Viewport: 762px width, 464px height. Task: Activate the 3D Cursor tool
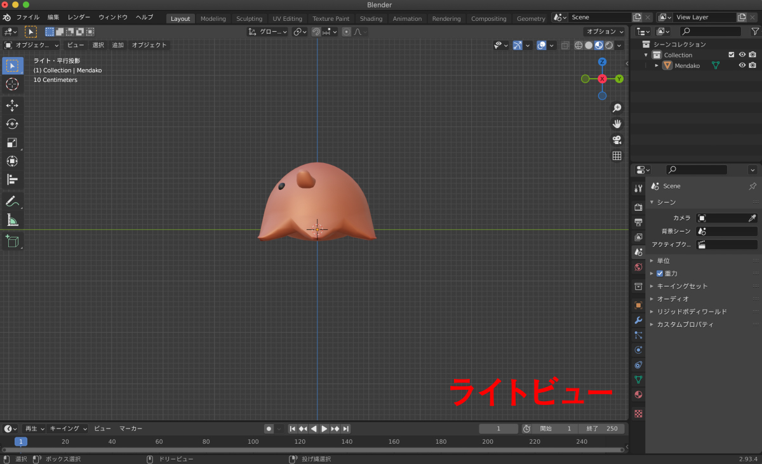(12, 84)
